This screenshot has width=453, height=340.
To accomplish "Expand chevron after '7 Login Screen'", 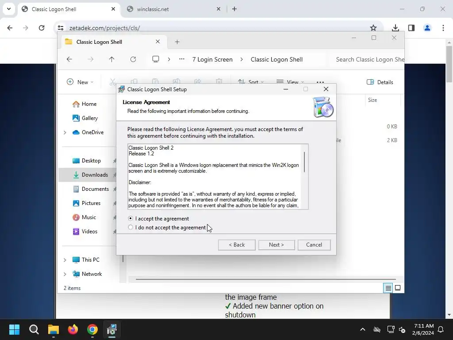I will (x=242, y=60).
